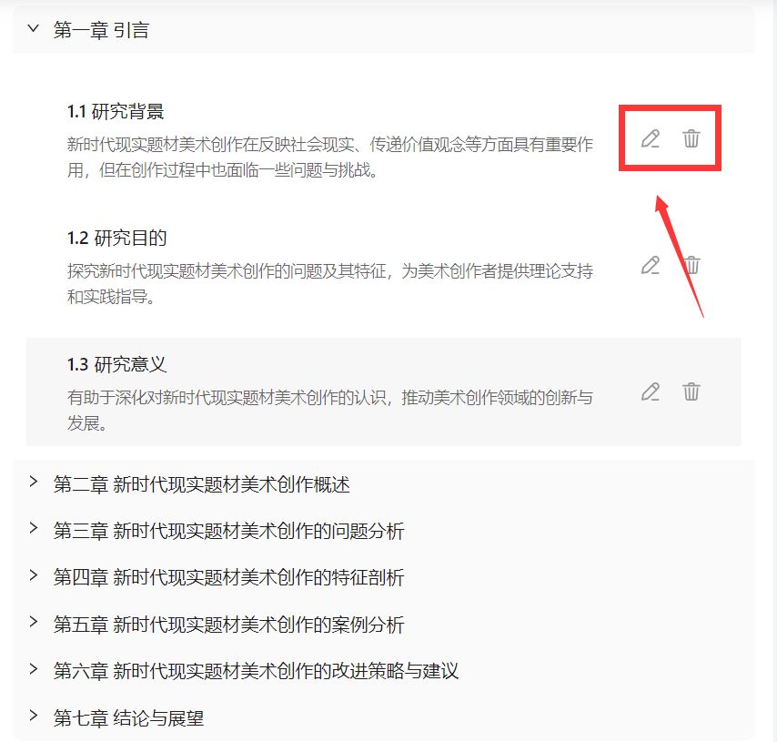Select the 1.2 研究目的 subsection title
The image size is (777, 742).
(x=117, y=238)
